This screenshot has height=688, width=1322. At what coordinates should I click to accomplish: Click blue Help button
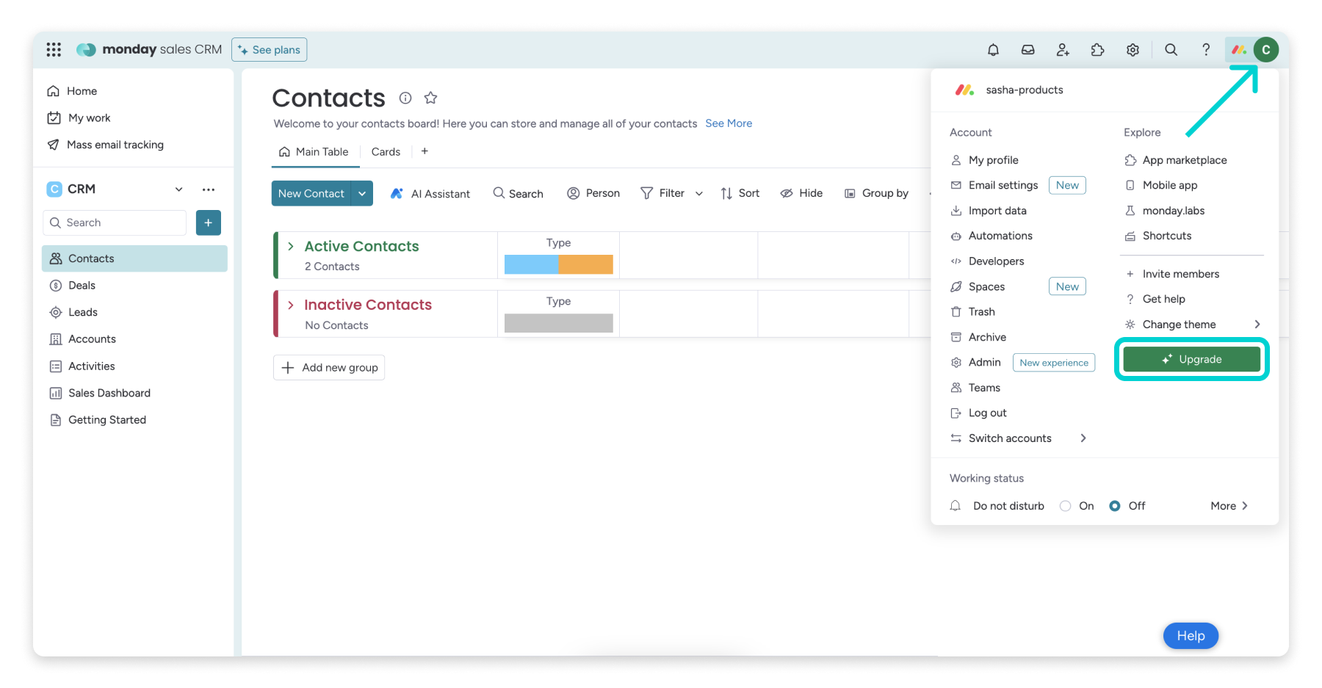pos(1191,636)
